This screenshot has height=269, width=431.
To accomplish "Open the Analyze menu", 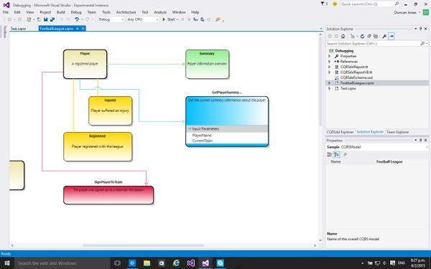I will point(160,12).
